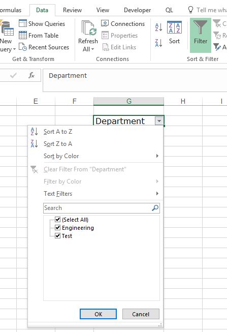Open the custom Sort dialog
227x332 pixels.
[174, 33]
